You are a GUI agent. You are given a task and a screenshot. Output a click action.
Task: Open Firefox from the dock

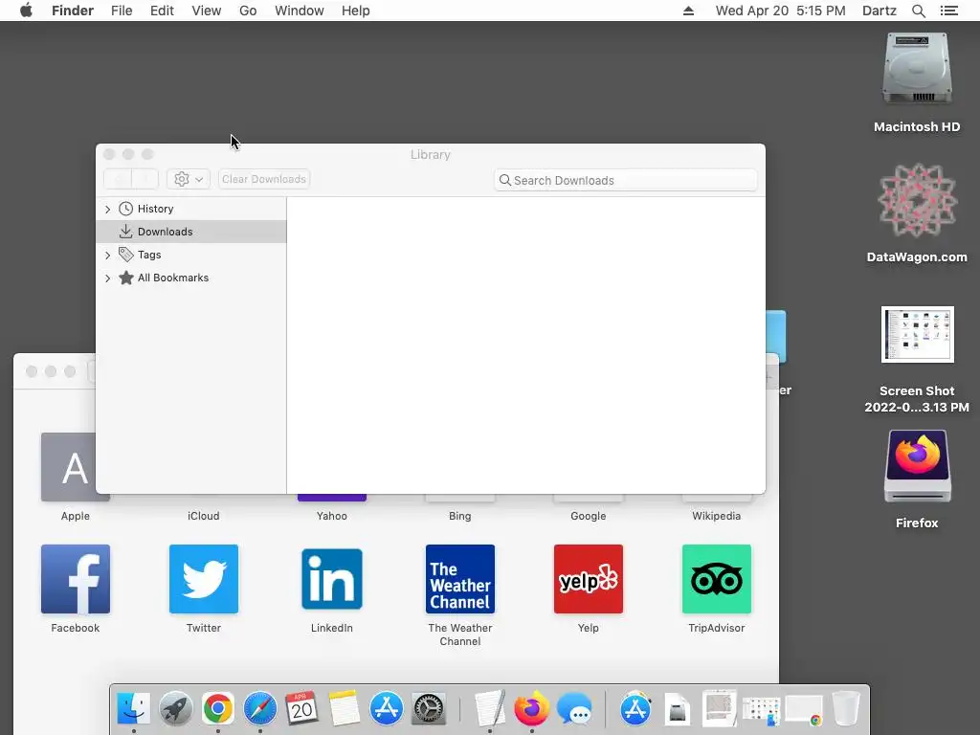point(532,709)
